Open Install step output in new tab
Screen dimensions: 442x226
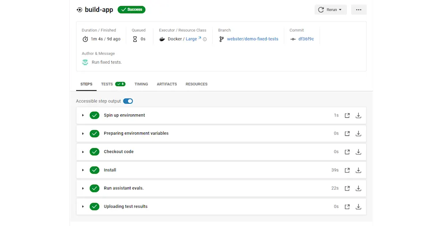(x=347, y=170)
